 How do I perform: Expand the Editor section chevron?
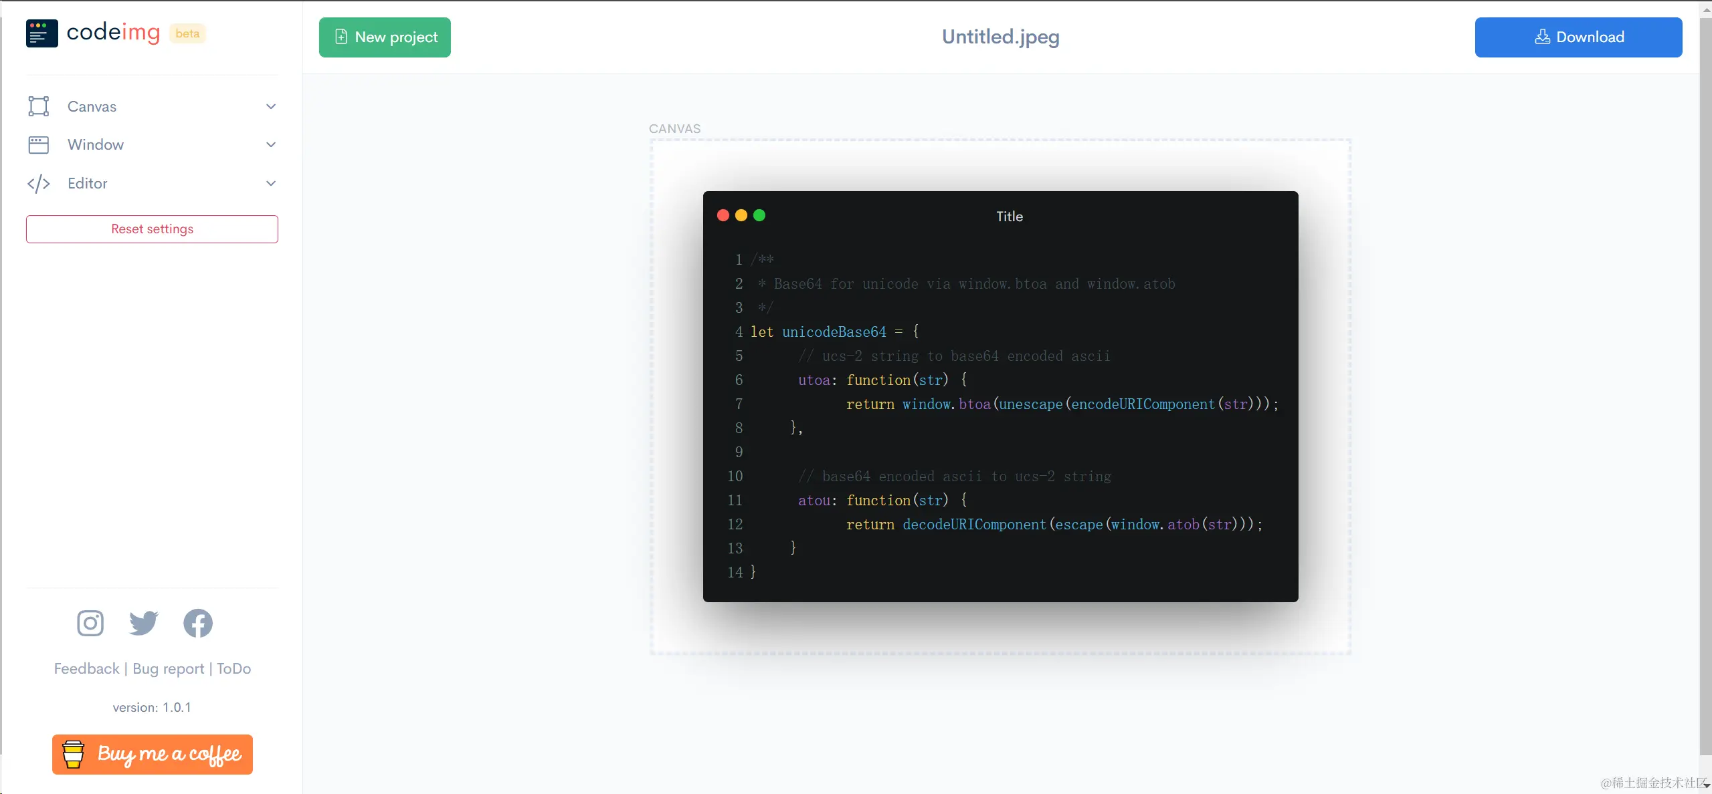click(271, 184)
